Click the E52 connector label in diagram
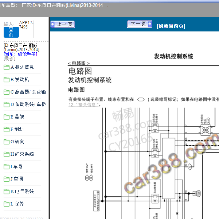This screenshot has height=219, width=219. click(x=208, y=121)
